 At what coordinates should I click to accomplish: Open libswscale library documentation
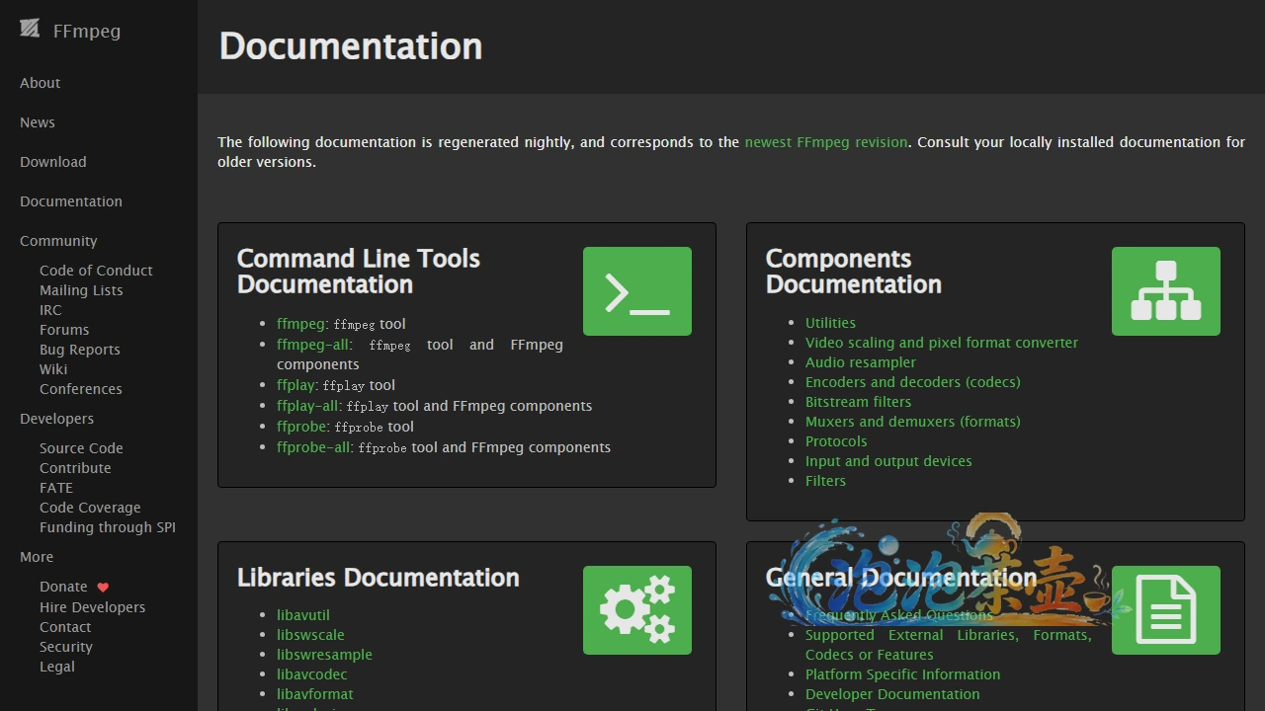click(x=310, y=635)
